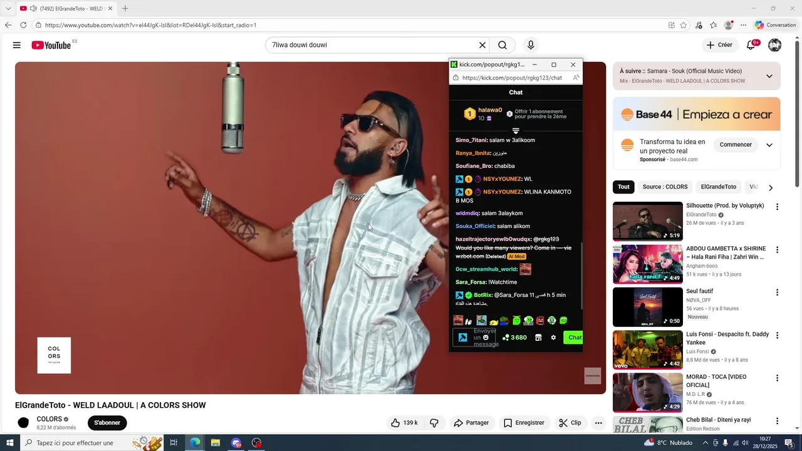Screen dimensions: 802x451
Task: Select the Source : COLORS chip
Action: (665, 187)
